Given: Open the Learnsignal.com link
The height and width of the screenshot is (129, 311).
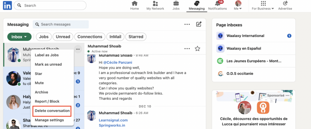Looking at the screenshot, I should [x=113, y=120].
